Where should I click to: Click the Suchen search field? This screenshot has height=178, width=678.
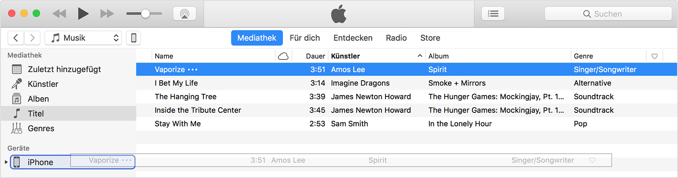pos(608,14)
